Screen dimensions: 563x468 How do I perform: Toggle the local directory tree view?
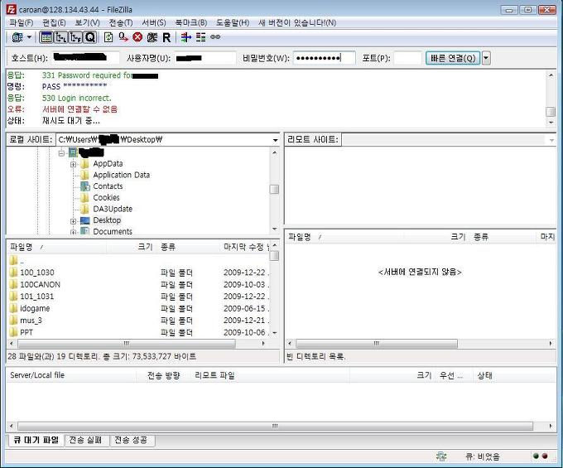click(x=61, y=37)
